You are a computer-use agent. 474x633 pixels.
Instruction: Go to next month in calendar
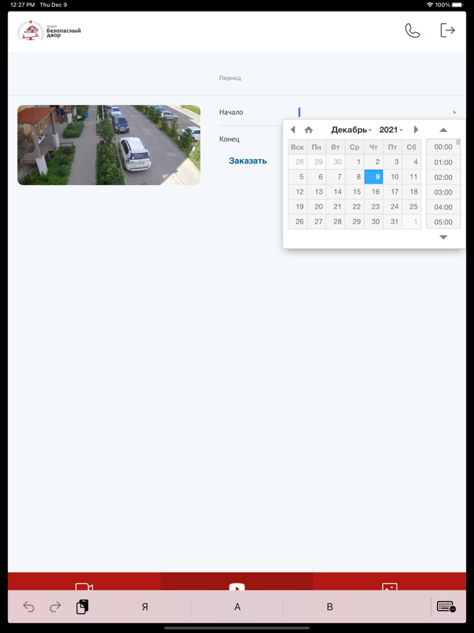pos(416,129)
